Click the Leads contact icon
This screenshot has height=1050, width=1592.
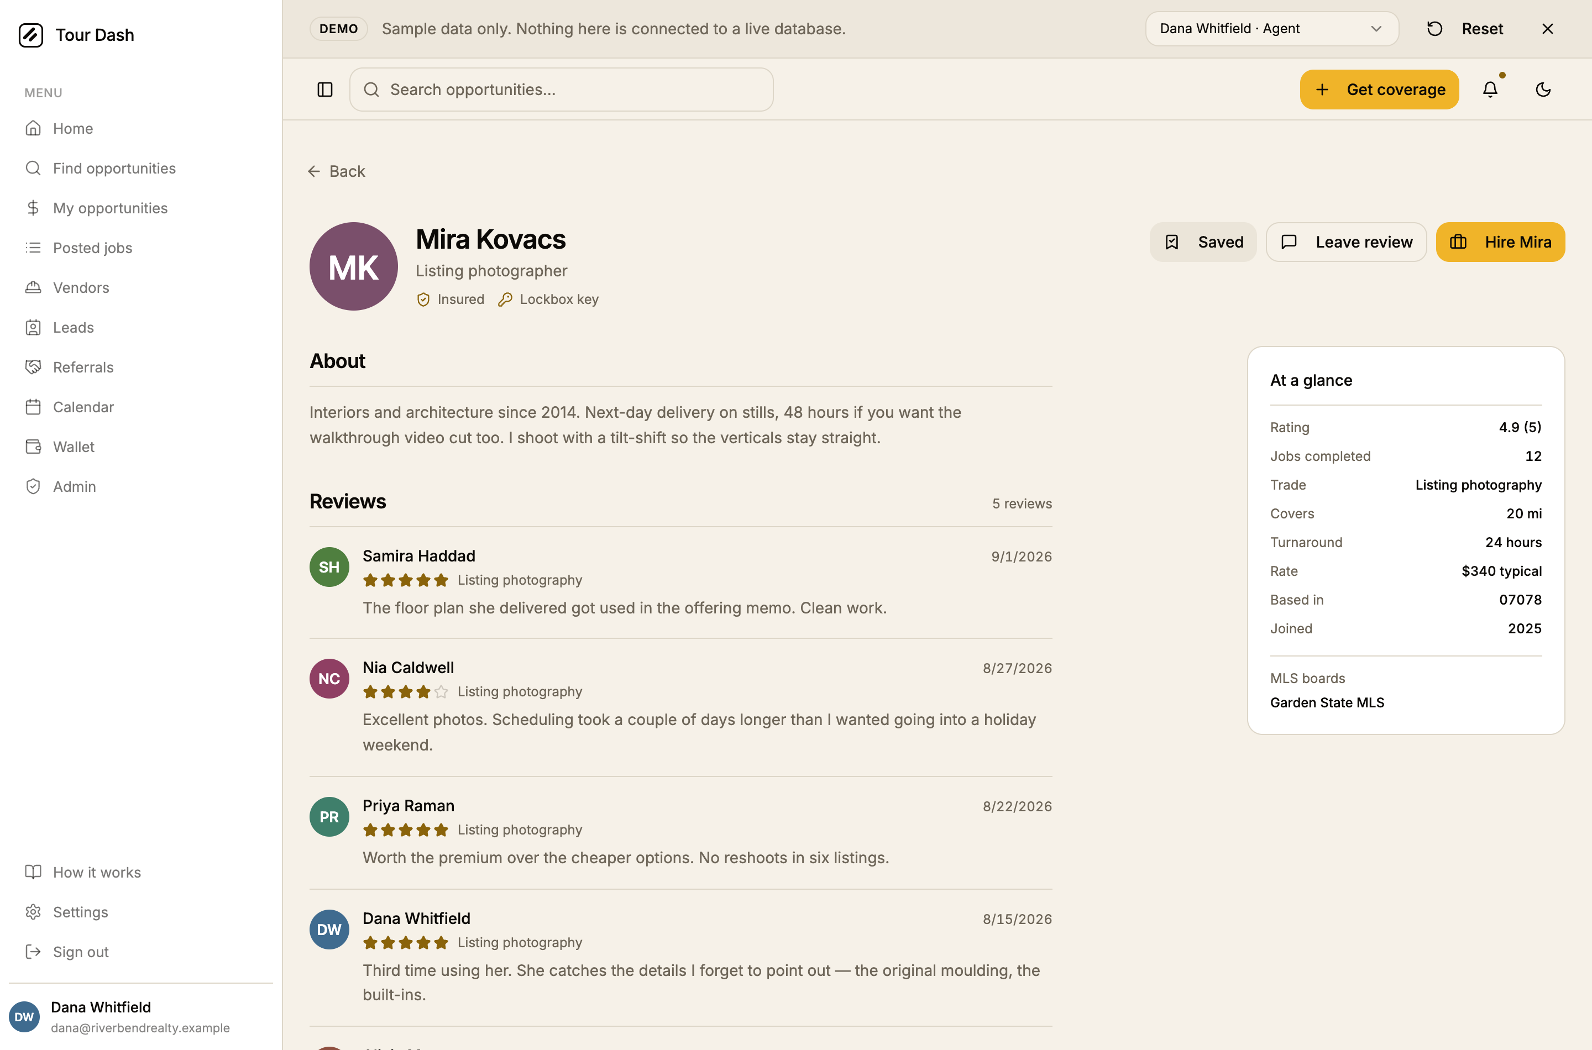click(33, 328)
